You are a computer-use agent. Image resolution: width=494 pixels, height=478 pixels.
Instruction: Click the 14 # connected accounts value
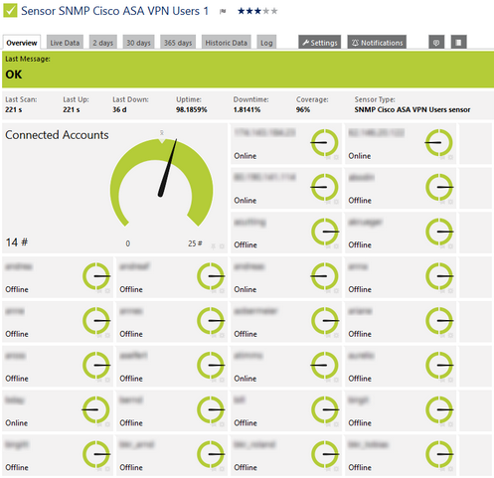17,242
